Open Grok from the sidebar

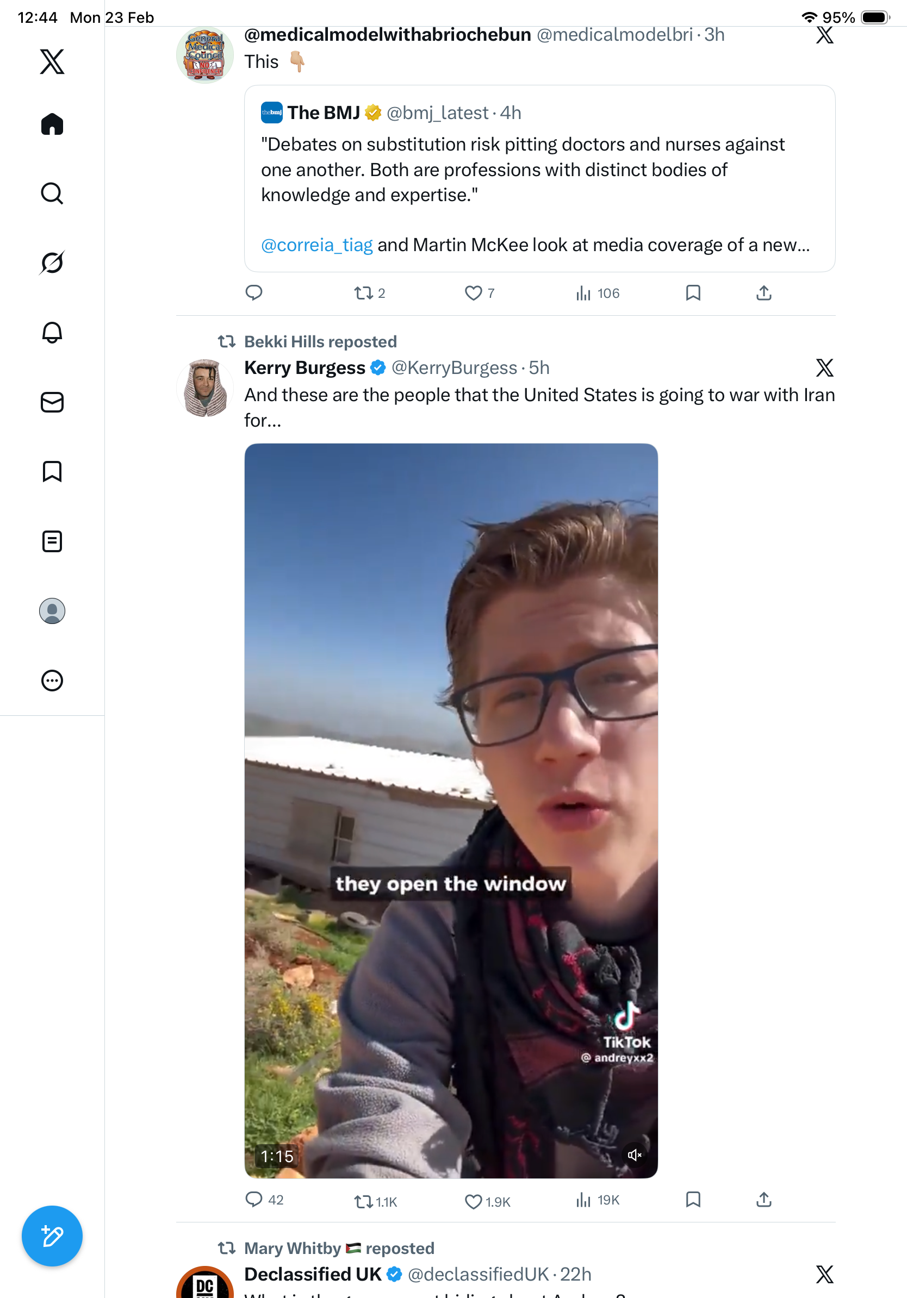(52, 263)
